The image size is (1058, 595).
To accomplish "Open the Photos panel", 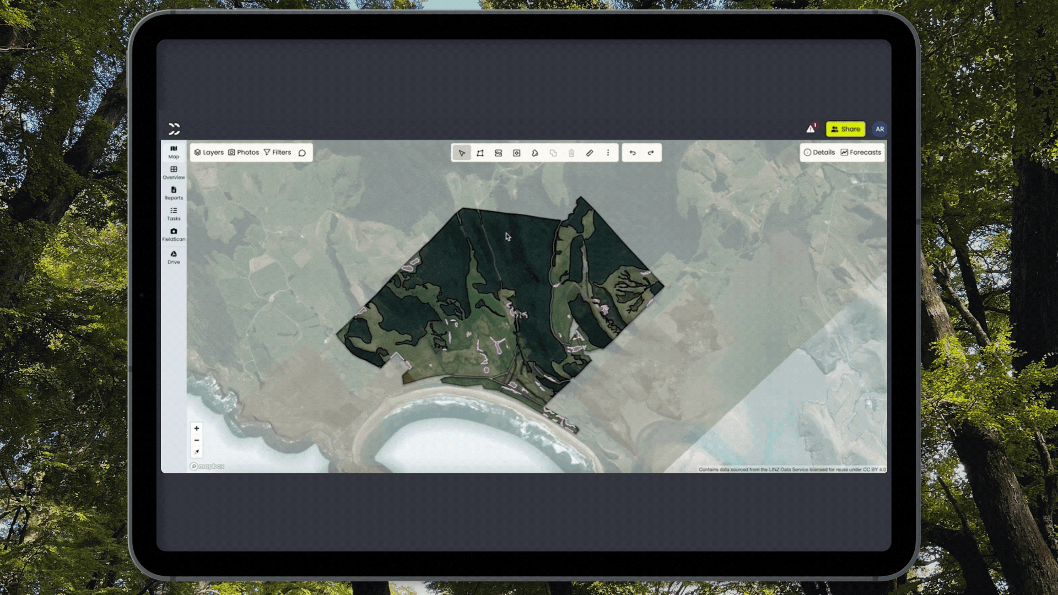I will [x=244, y=153].
